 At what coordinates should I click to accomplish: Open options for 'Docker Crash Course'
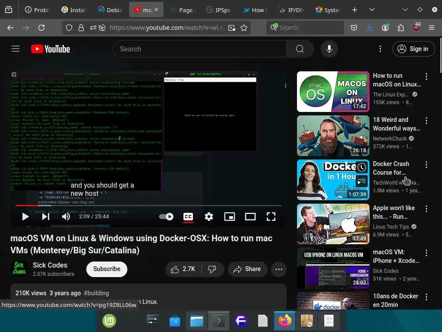click(426, 165)
